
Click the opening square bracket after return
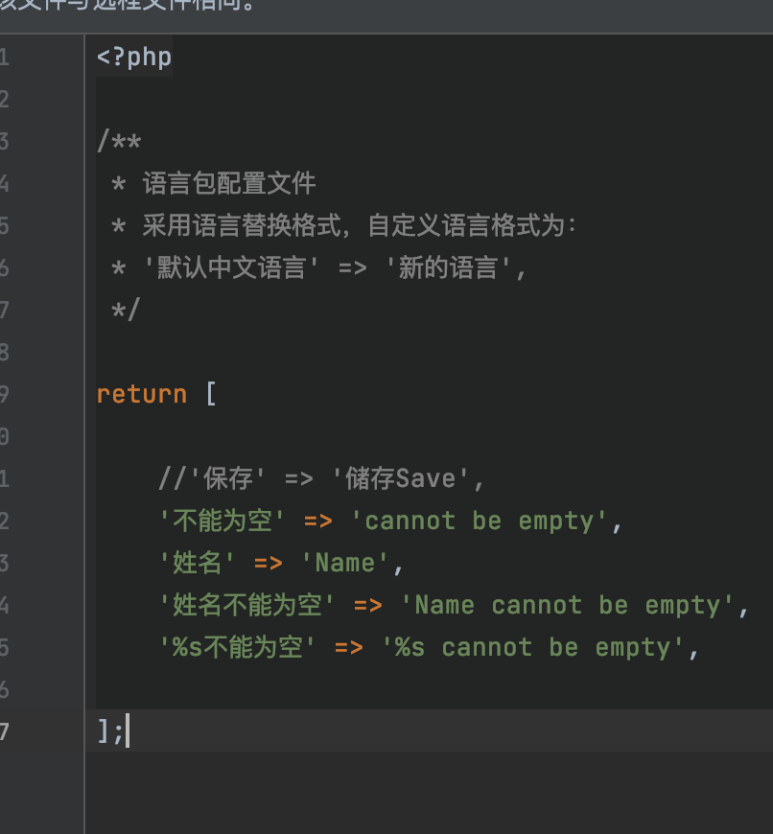coord(211,394)
